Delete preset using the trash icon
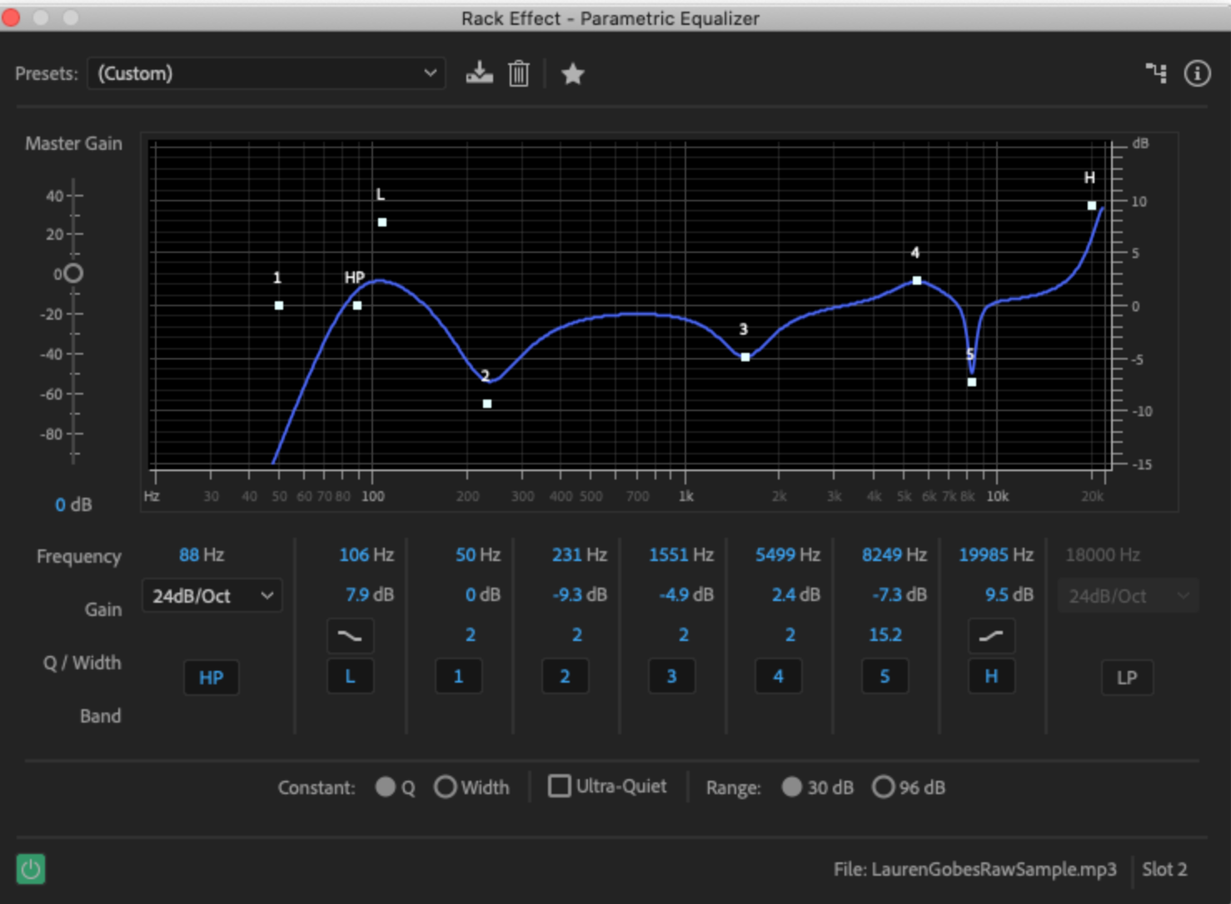 pyautogui.click(x=519, y=73)
